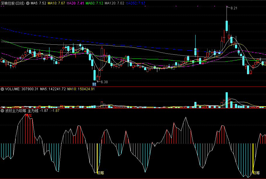Click the 6.38 low price annotation
The width and height of the screenshot is (266, 179).
104,82
